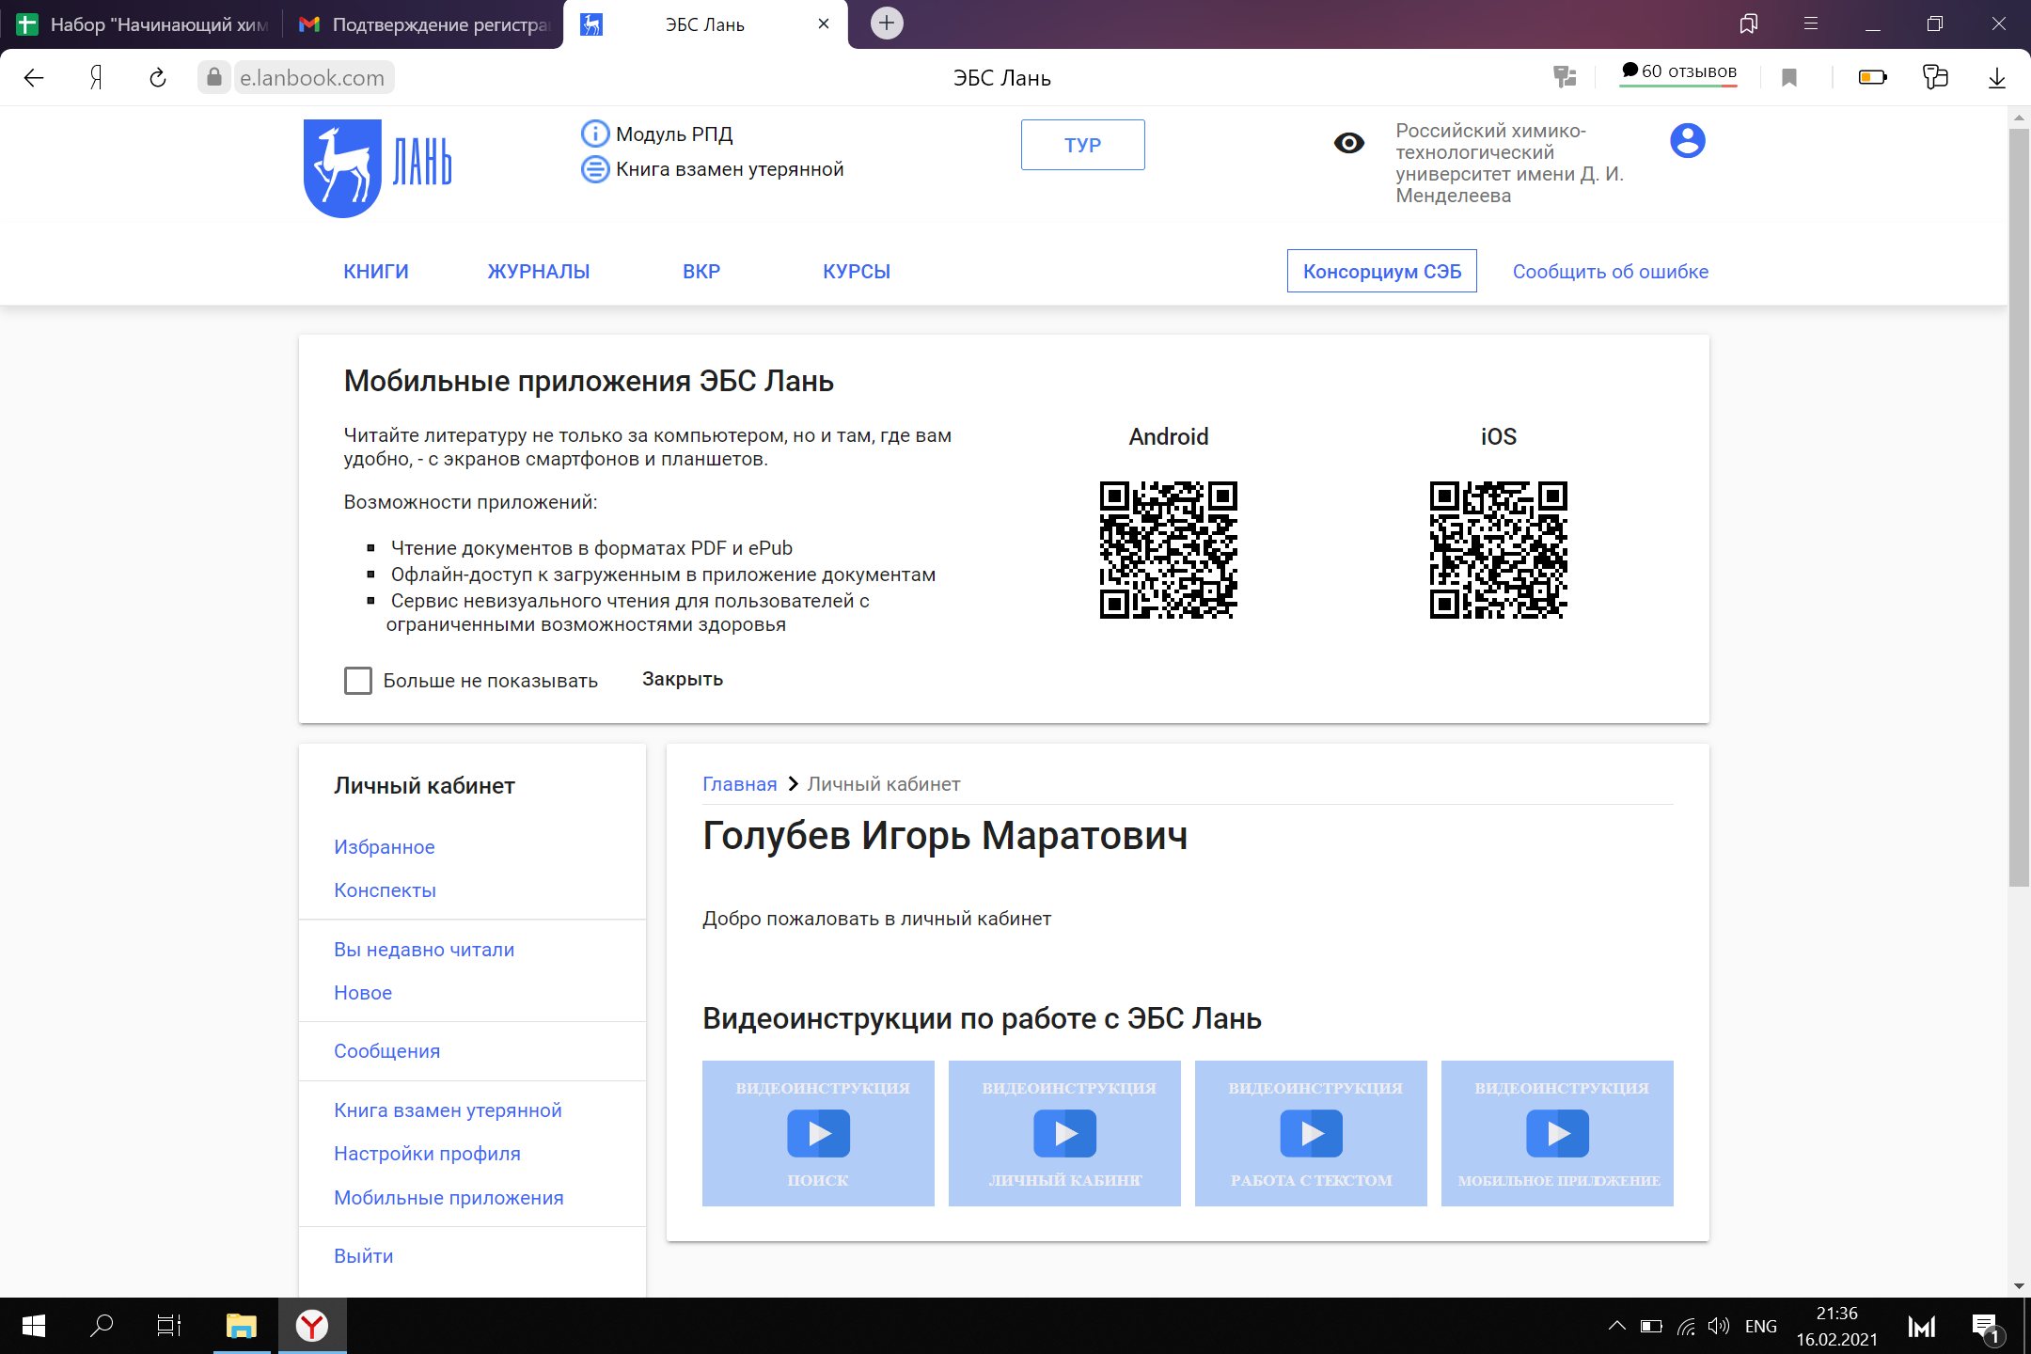The width and height of the screenshot is (2031, 1354).
Task: Open a new tab with plus button
Action: [x=887, y=24]
